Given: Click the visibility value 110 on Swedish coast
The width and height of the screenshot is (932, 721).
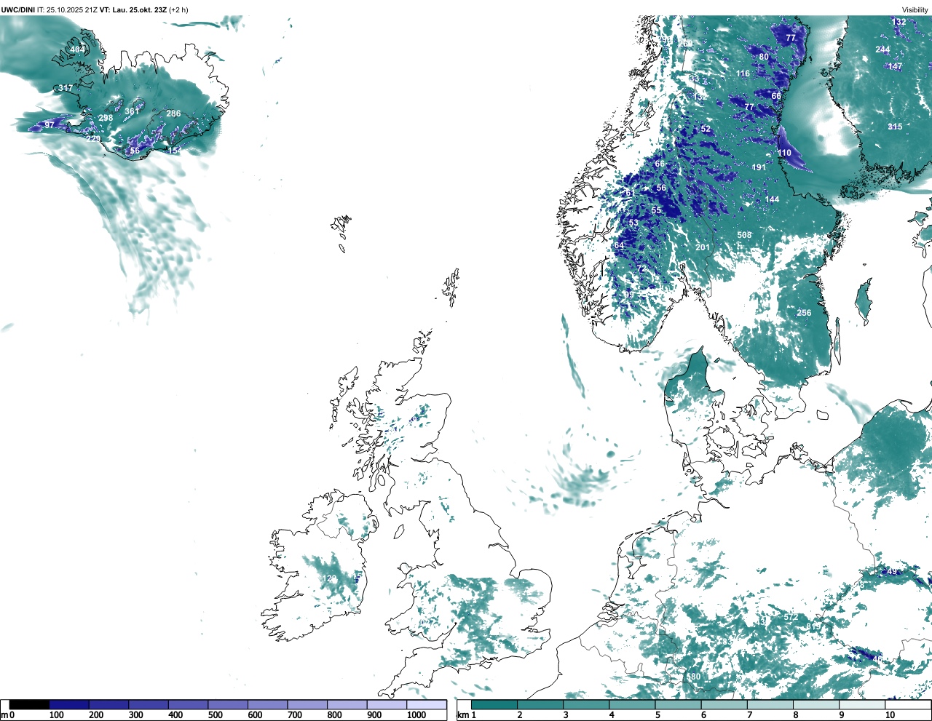Looking at the screenshot, I should pyautogui.click(x=784, y=153).
